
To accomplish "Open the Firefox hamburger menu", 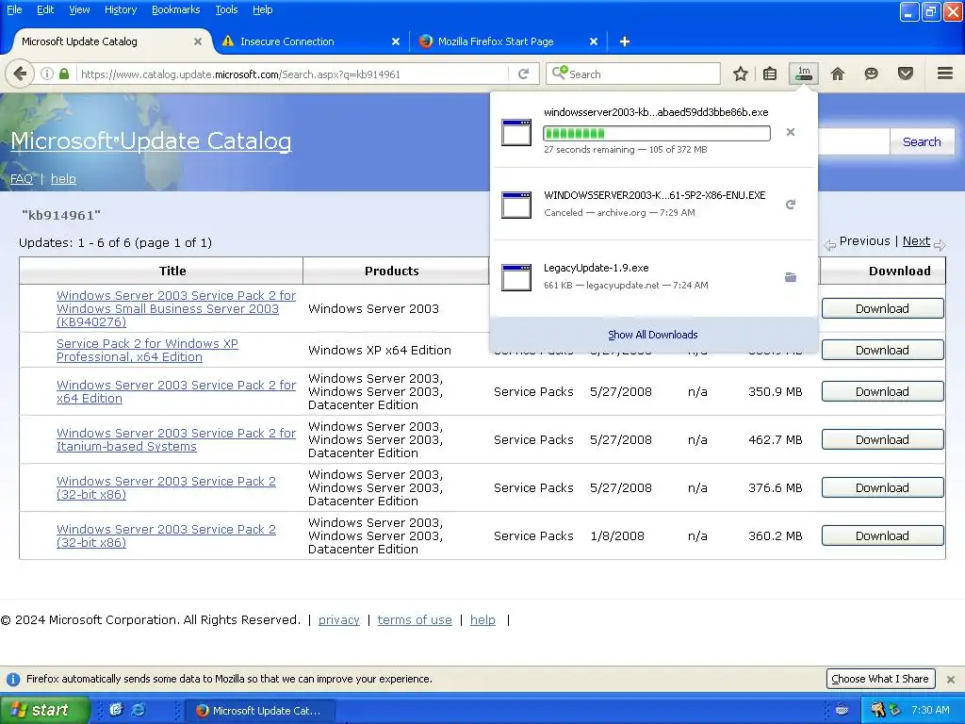I will pyautogui.click(x=945, y=74).
